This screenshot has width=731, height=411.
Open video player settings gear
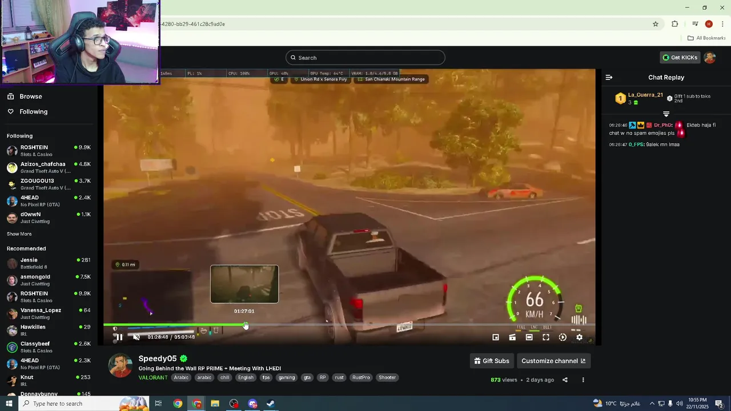click(579, 337)
